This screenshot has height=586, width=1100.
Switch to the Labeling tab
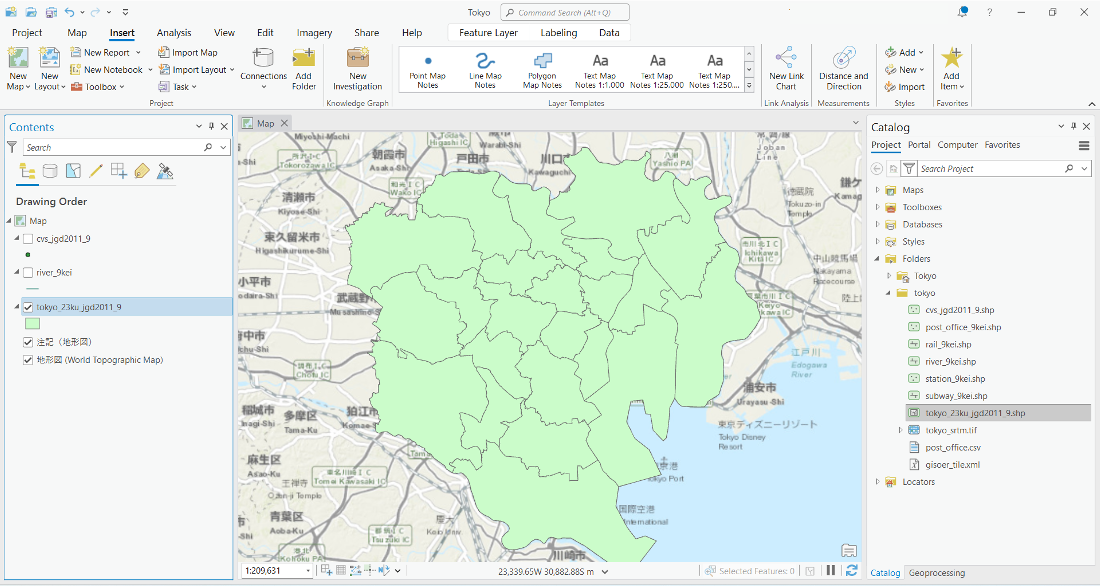[558, 33]
